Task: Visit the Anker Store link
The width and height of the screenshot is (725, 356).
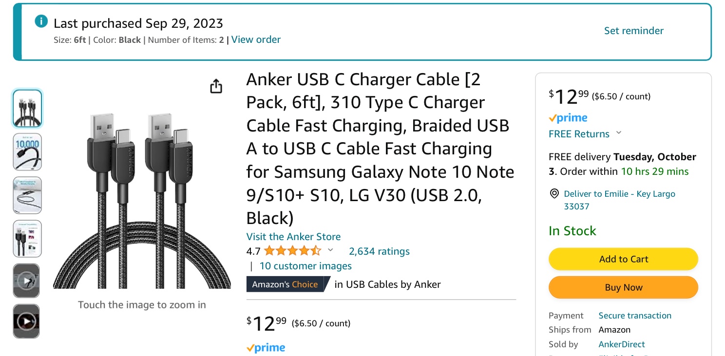Action: click(293, 237)
